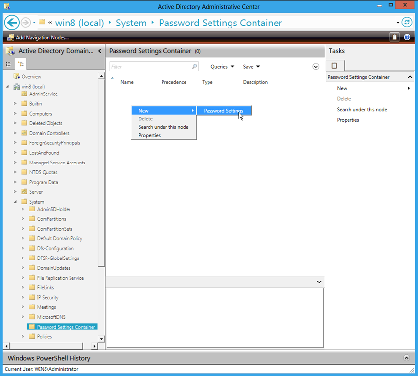The width and height of the screenshot is (418, 376).
Task: Open navigation history dropdown beside forward arrow
Action: pos(34,23)
